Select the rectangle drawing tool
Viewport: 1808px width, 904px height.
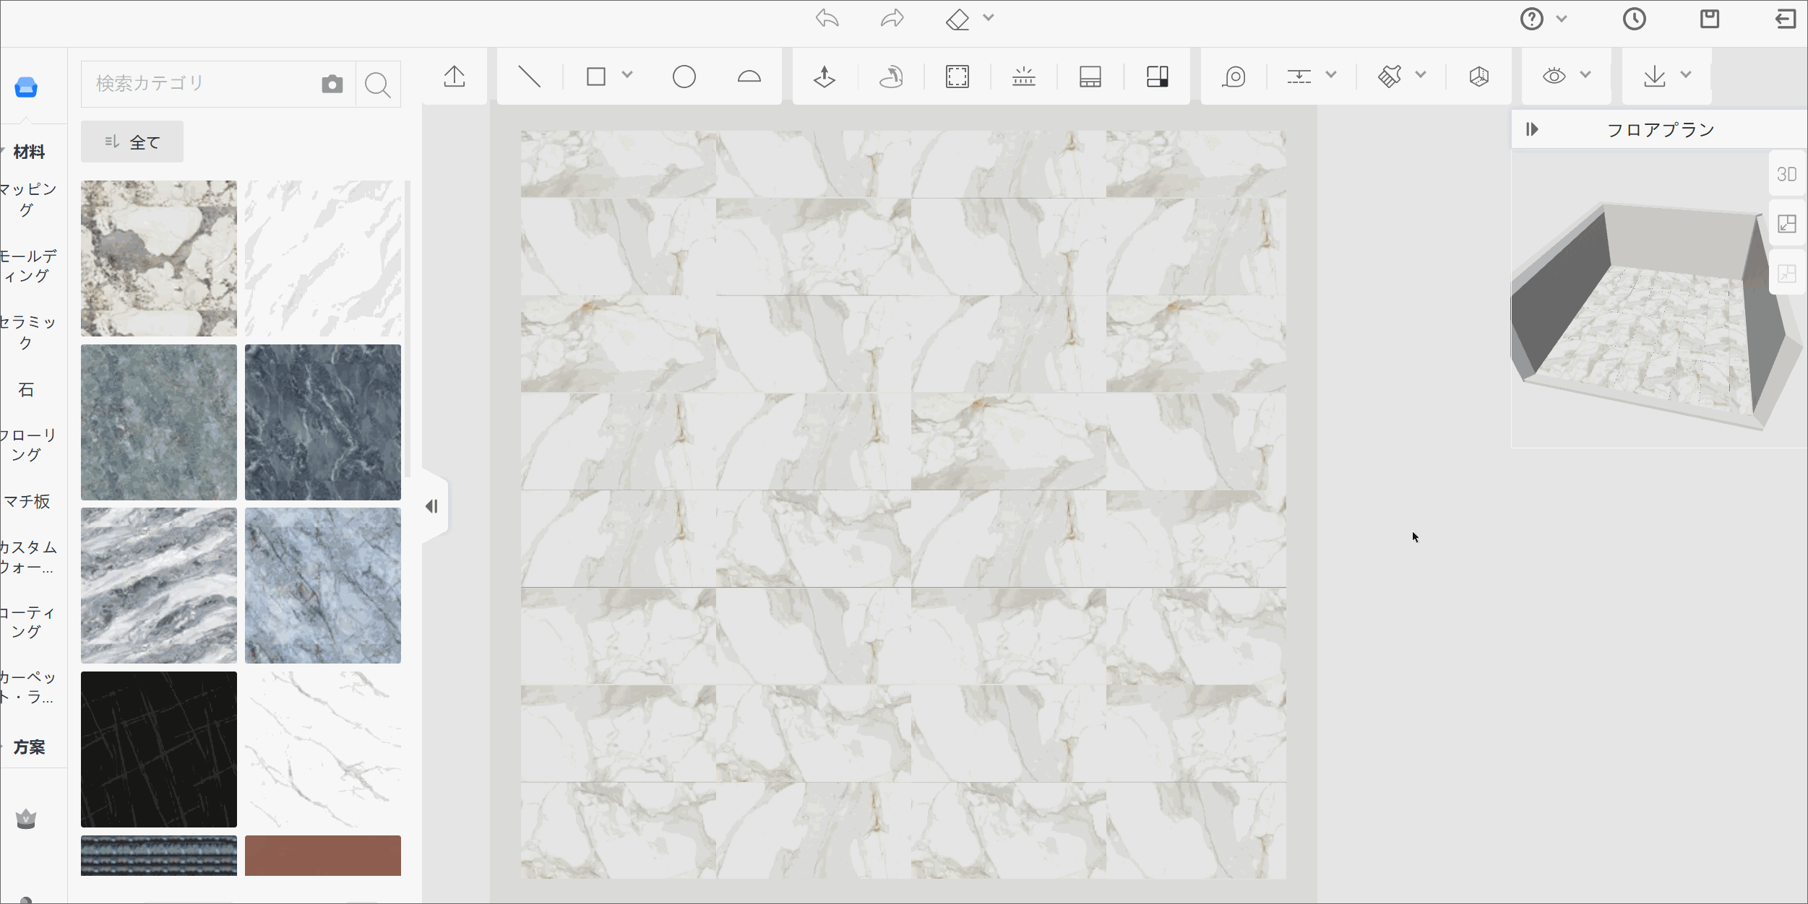pos(596,77)
